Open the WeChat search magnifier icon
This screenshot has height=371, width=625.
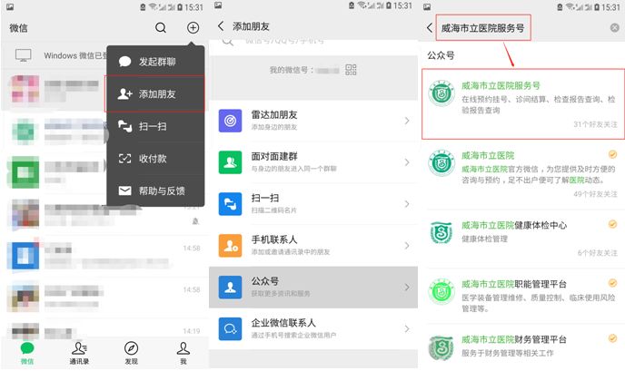[x=161, y=27]
